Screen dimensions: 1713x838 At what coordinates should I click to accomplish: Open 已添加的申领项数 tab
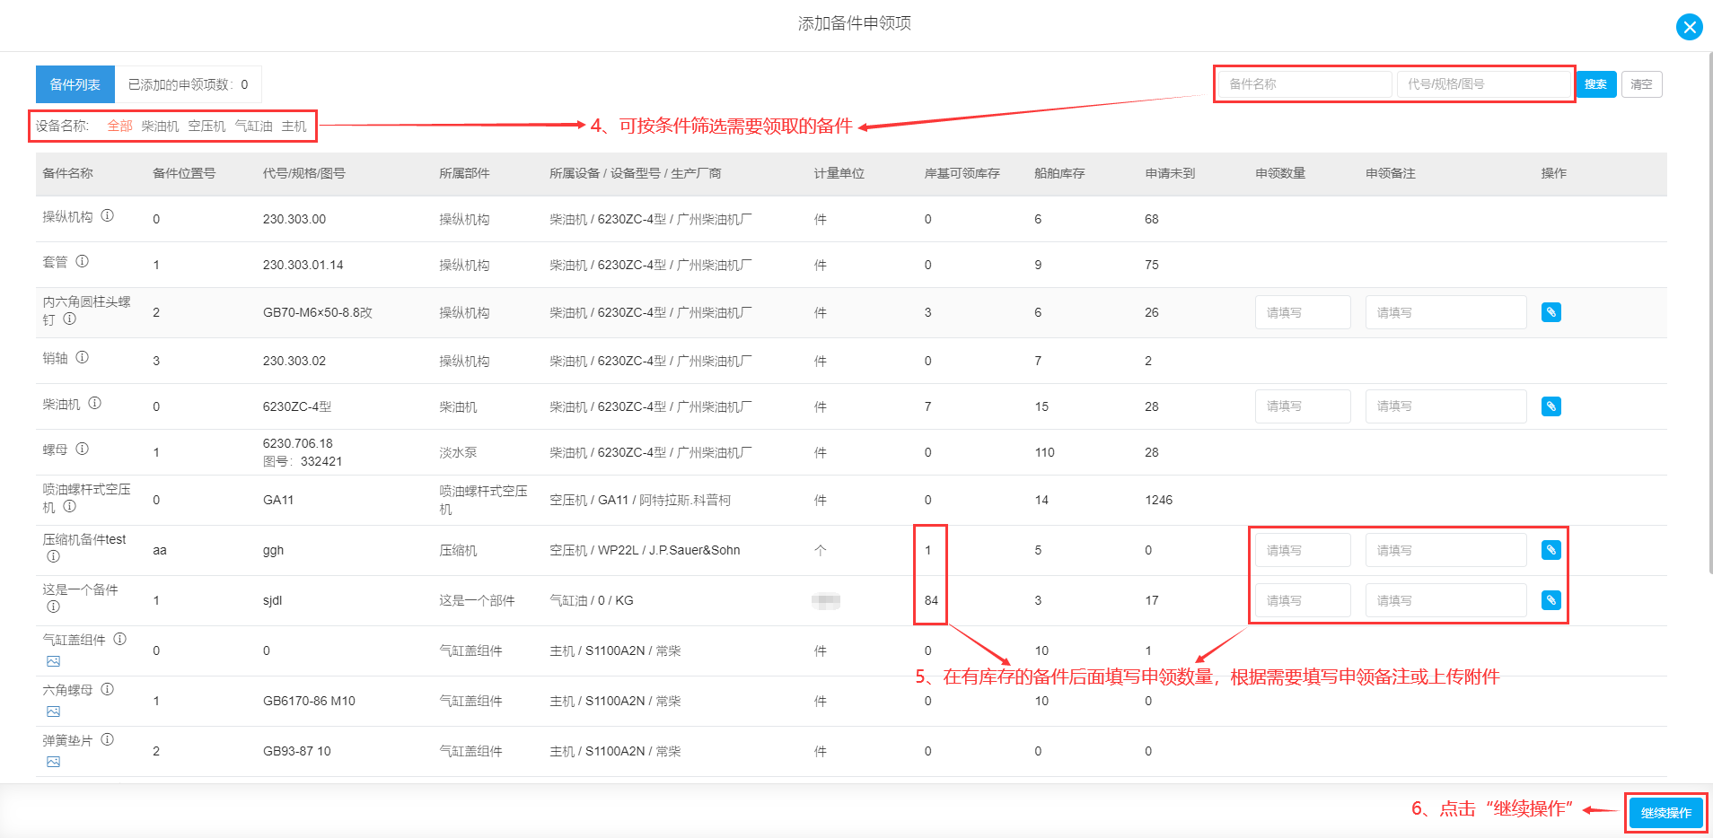pyautogui.click(x=189, y=84)
